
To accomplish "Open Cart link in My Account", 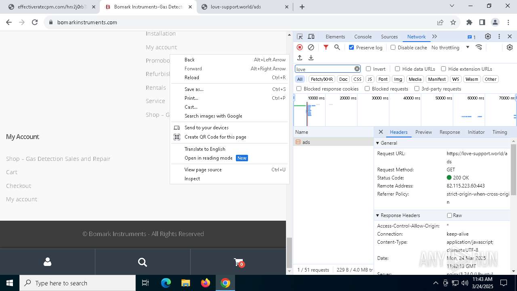I will (x=12, y=172).
